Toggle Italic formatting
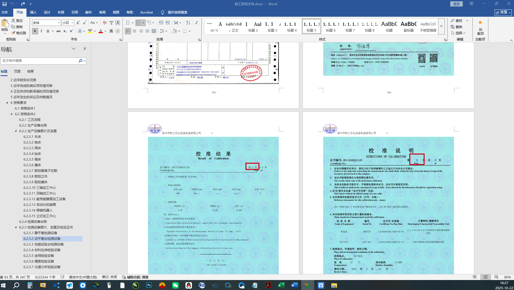 (41, 31)
